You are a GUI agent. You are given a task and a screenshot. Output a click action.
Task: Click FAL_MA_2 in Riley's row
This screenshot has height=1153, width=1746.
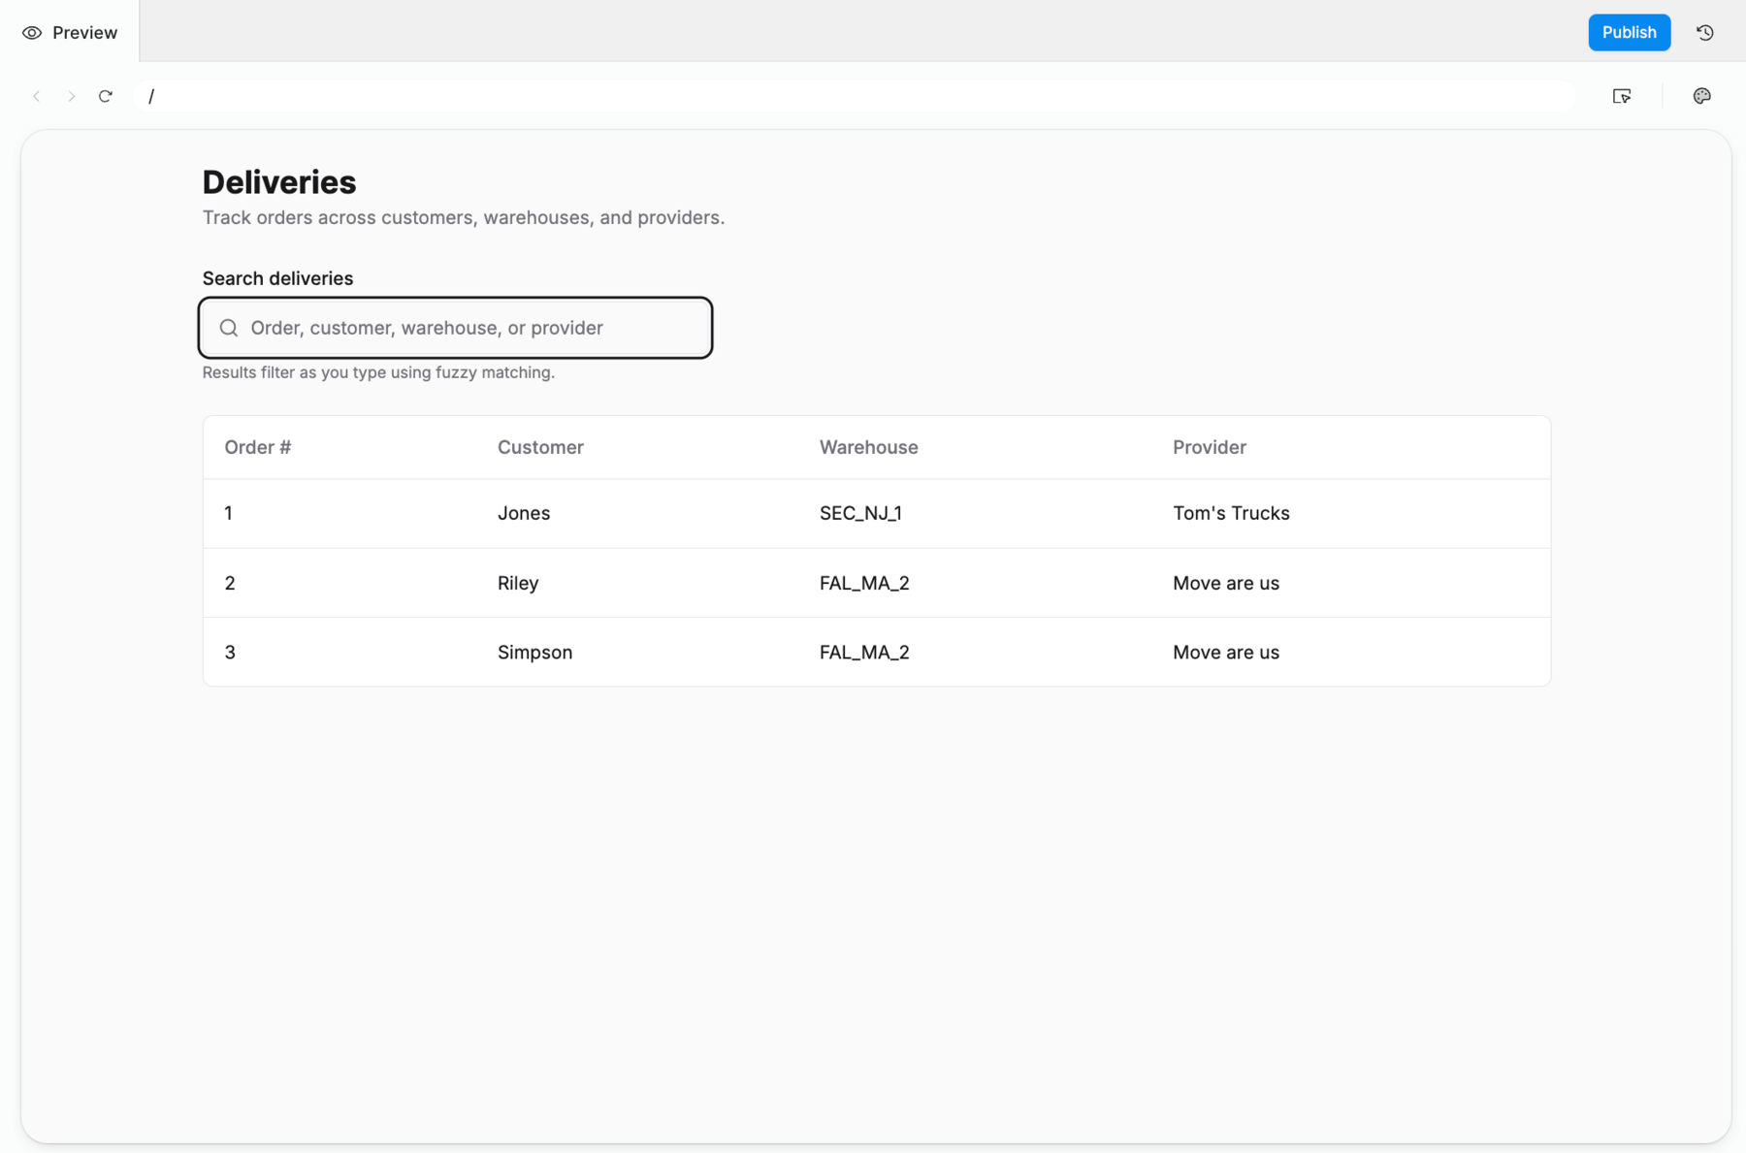[864, 583]
